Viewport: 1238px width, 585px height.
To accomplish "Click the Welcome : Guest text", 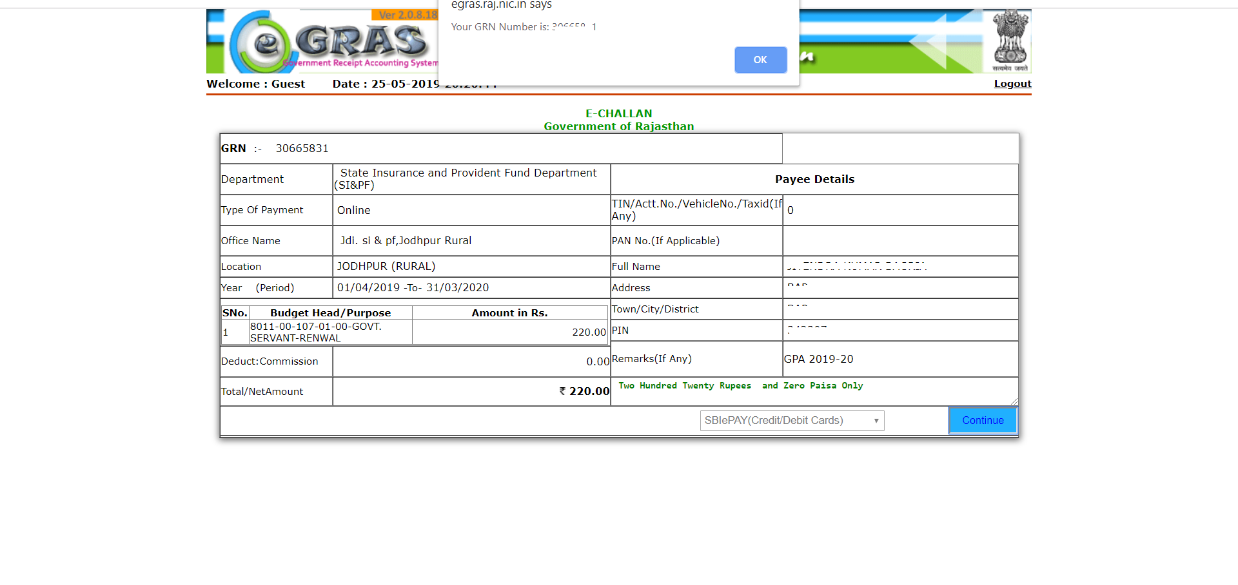I will pyautogui.click(x=255, y=84).
